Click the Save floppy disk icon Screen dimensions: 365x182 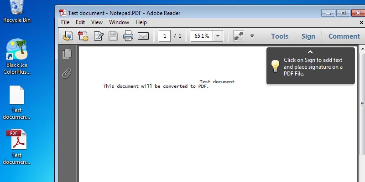[113, 36]
